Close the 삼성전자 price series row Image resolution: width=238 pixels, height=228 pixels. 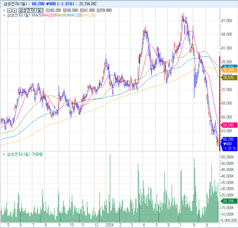[x=4, y=10]
